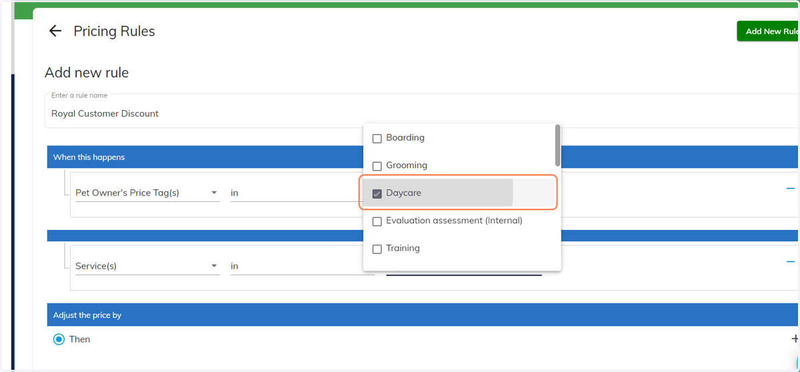Click the 'Add new rule' heading

point(87,73)
